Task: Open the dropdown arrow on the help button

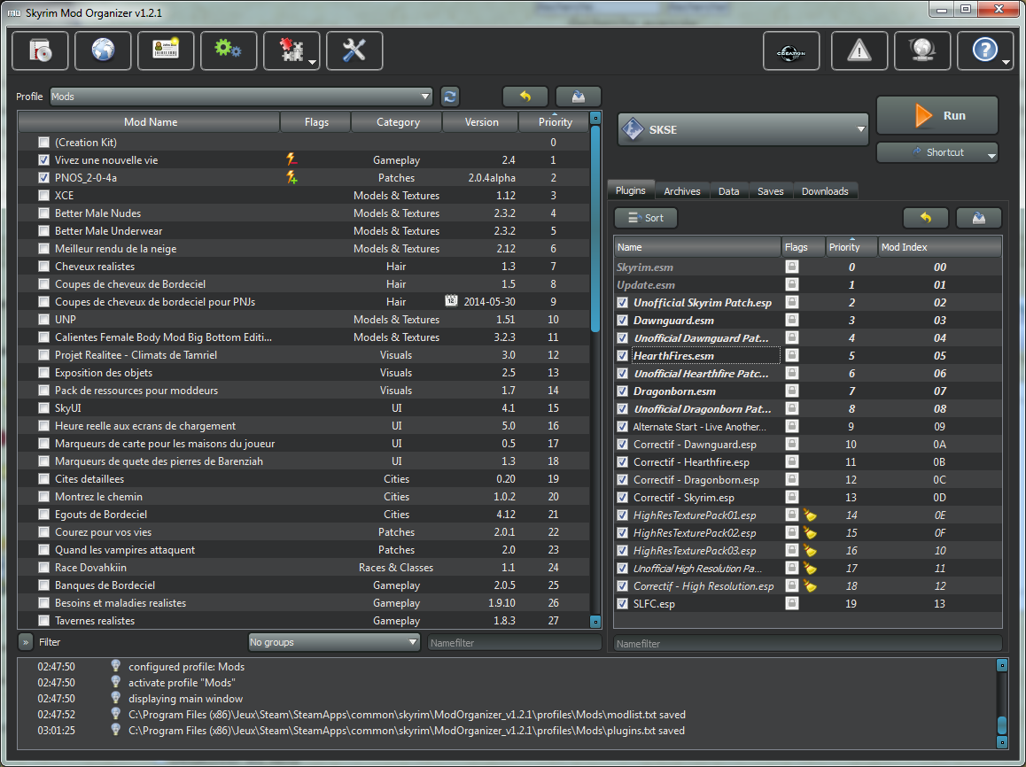Action: 1006,63
